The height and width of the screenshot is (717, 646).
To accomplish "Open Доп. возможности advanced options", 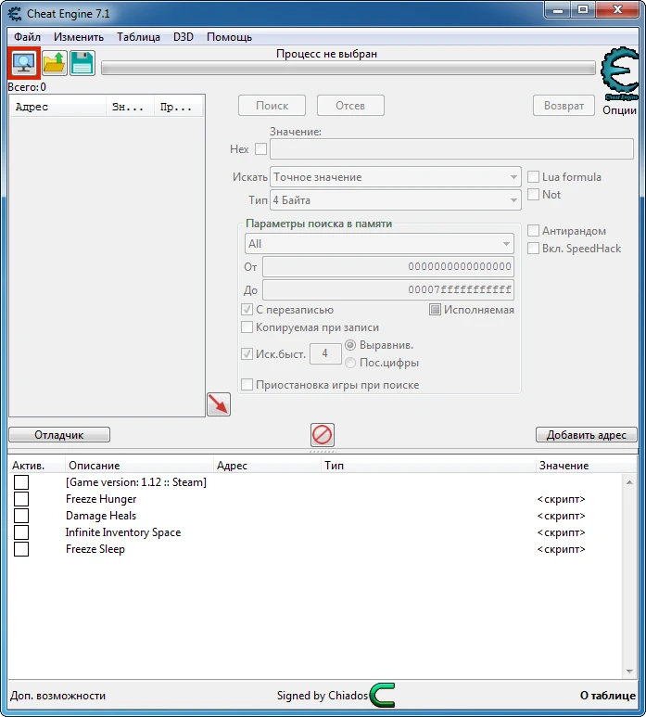I will point(58,696).
